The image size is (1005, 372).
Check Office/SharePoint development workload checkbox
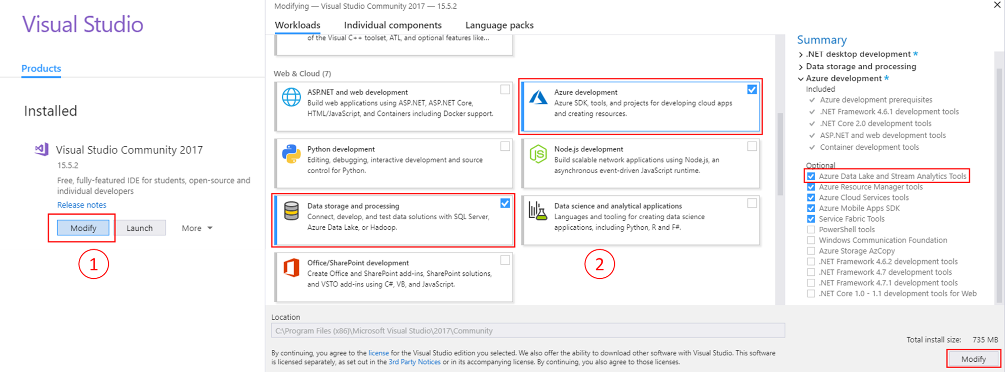505,260
